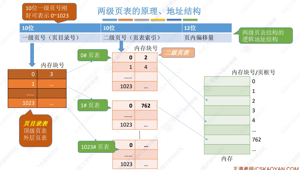Select the 10位 header above 二级页号

click(141, 28)
